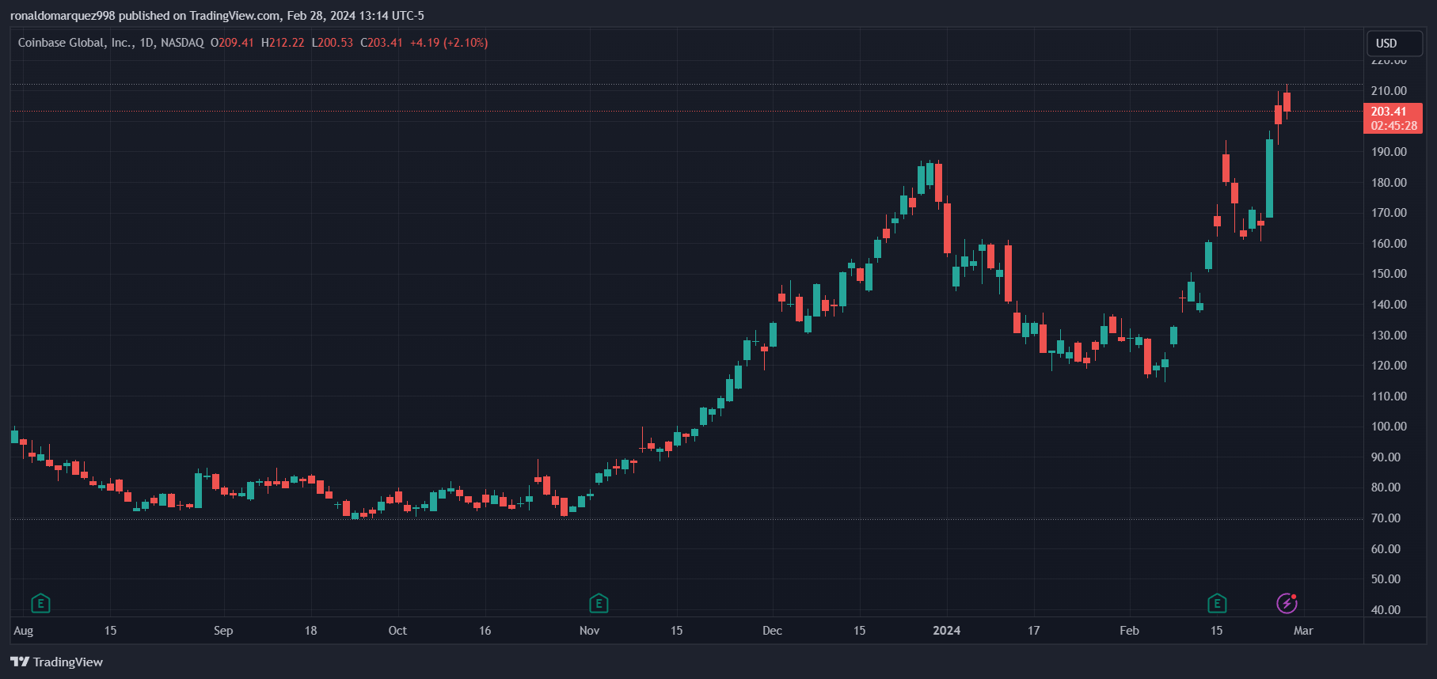Image resolution: width=1437 pixels, height=679 pixels.
Task: Click the Oct label on time axis
Action: [397, 631]
